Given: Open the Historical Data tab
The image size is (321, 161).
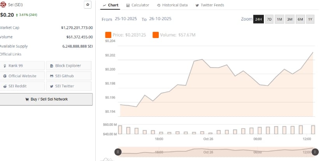Looking at the screenshot, I should tap(172, 5).
